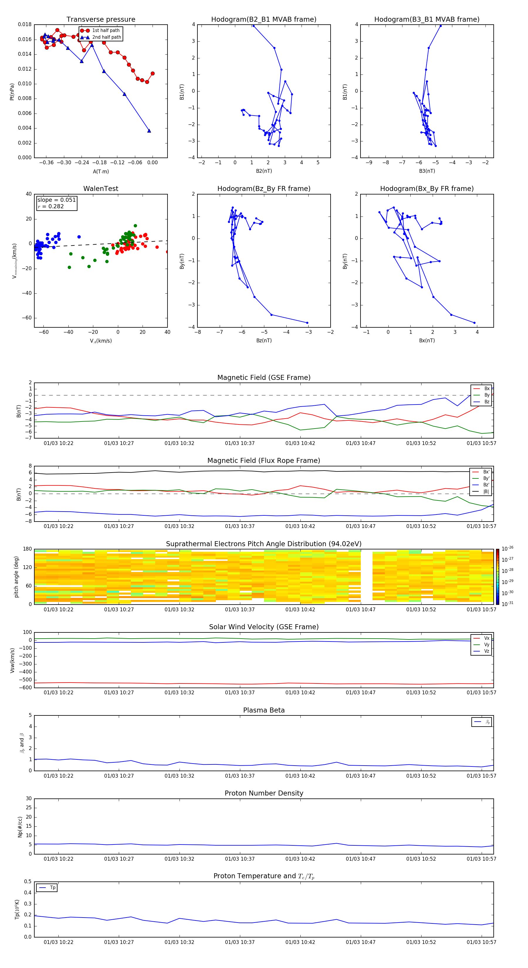This screenshot has height=968, width=528.
Task: Click the 'Proton Temperature and Te/Tp' title
Action: click(x=264, y=876)
